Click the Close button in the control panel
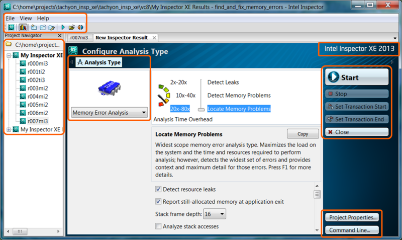 (357, 132)
